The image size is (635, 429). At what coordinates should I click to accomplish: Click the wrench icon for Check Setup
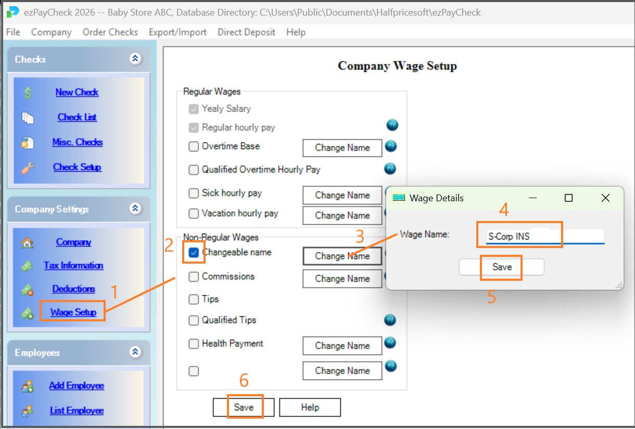point(28,167)
